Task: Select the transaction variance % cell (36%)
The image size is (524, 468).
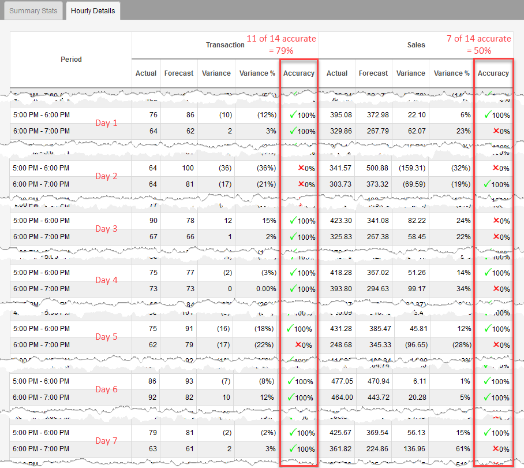Action: 267,168
